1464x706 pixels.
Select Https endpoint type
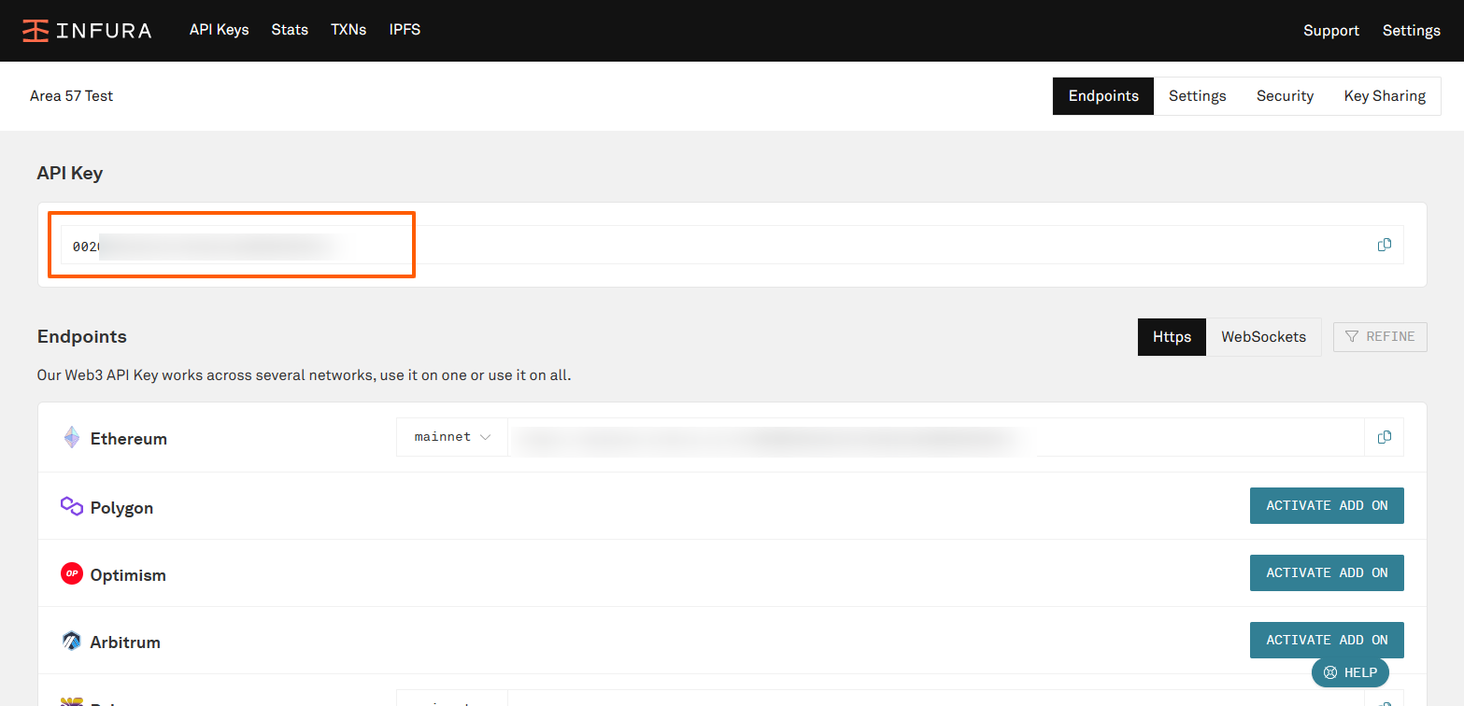[x=1172, y=337]
